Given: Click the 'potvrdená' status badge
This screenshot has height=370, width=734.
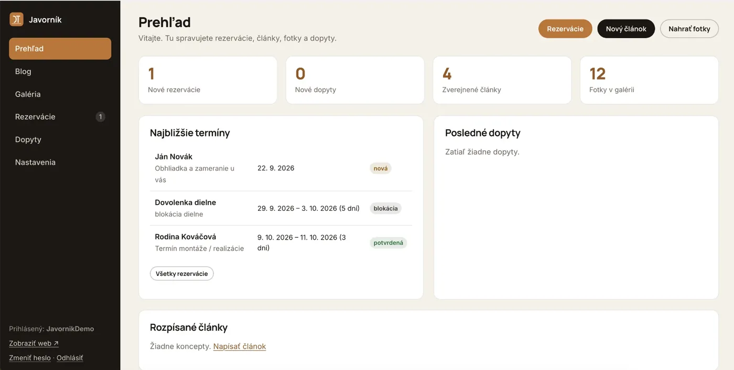Looking at the screenshot, I should (388, 243).
